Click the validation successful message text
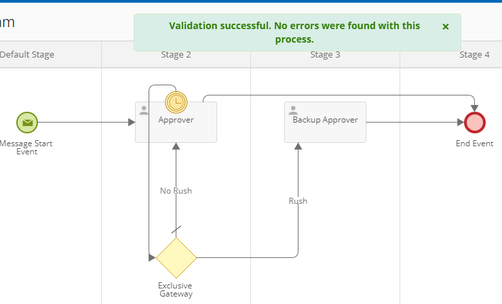The height and width of the screenshot is (304, 502). pyautogui.click(x=294, y=32)
